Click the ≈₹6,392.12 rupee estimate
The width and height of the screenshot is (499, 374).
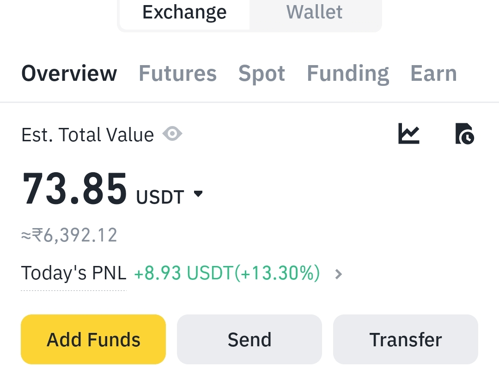[69, 235]
